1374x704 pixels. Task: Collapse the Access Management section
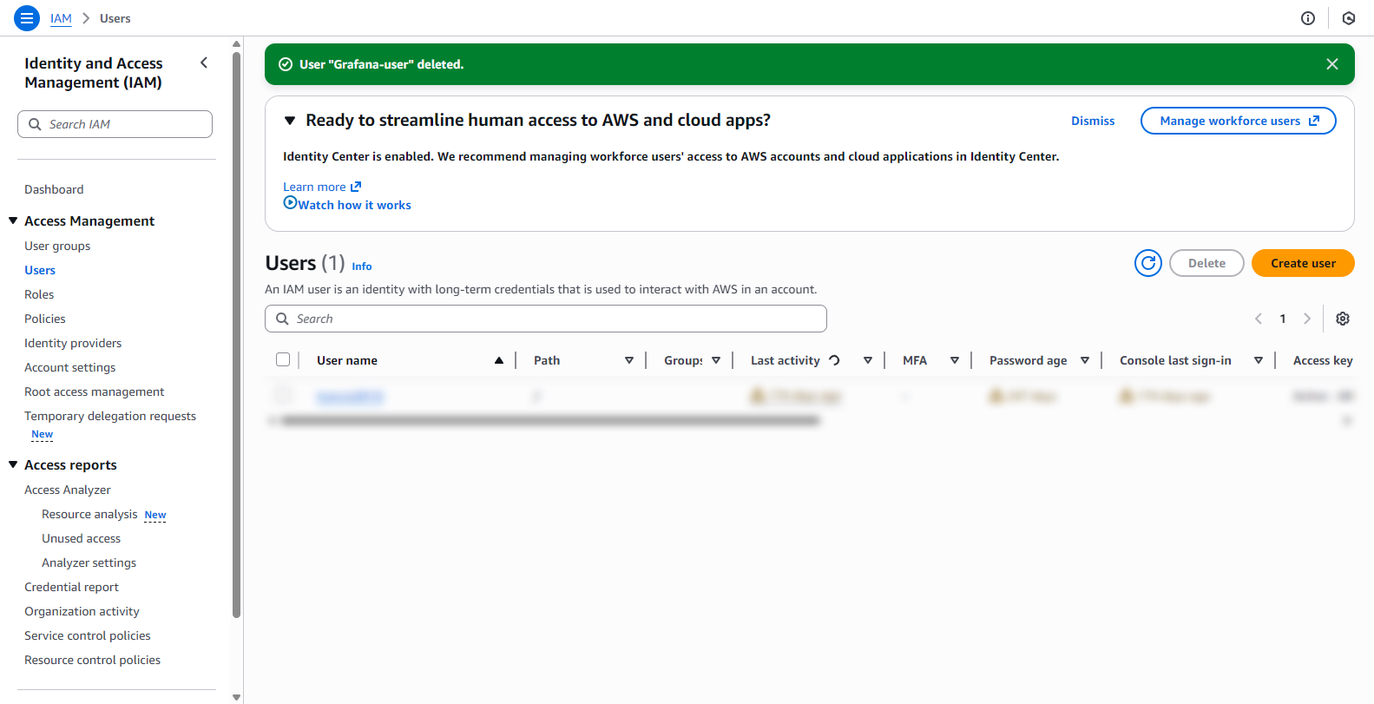(13, 220)
